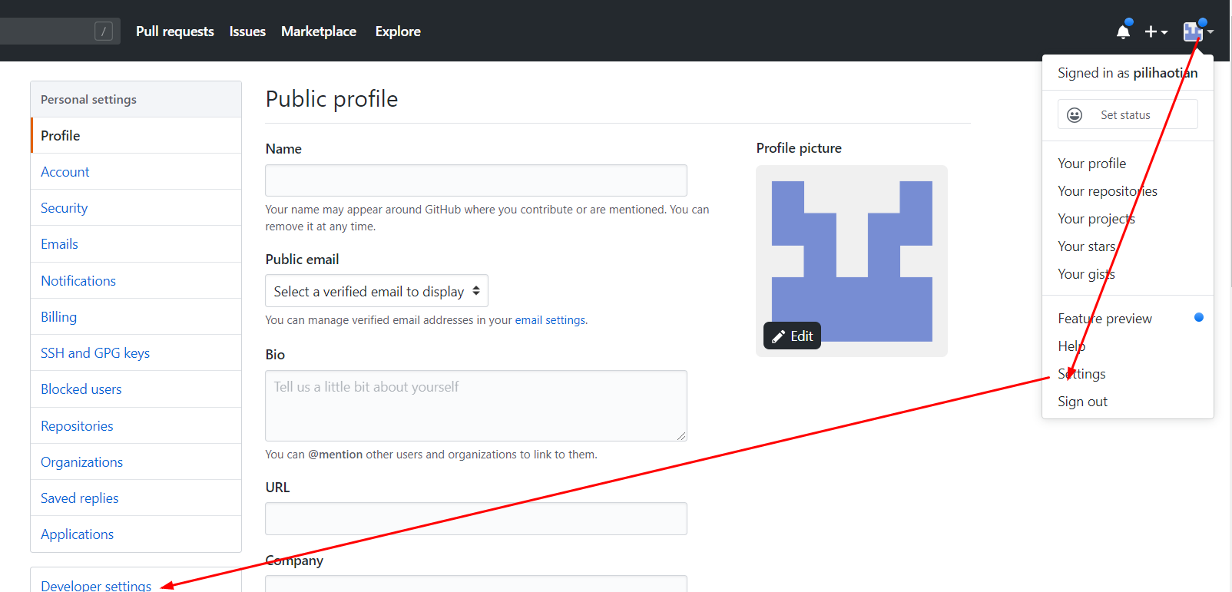Screen dimensions: 1232x592
Task: Open Saved replies in sidebar
Action: pyautogui.click(x=136, y=498)
